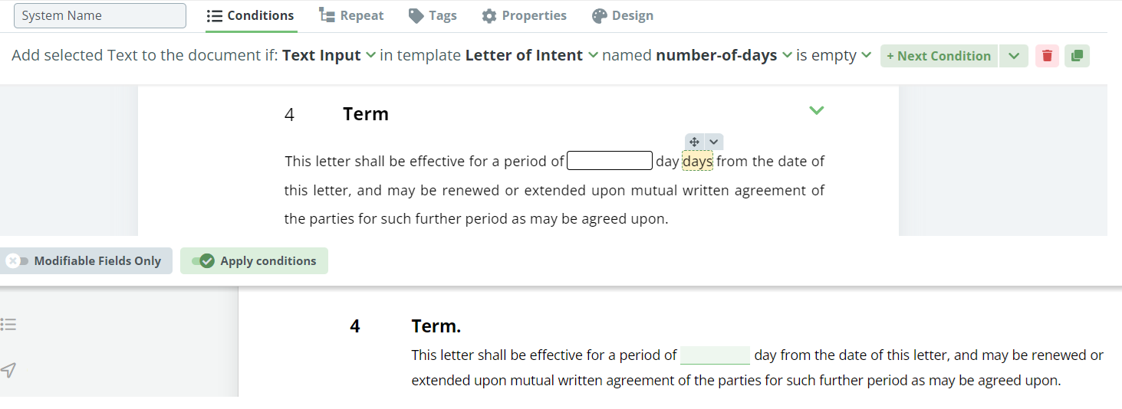Click the System Name input field
Viewport: 1122px width, 409px height.
click(x=100, y=15)
